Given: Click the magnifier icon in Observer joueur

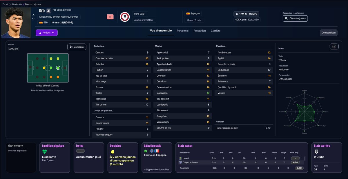Looking at the screenshot, I should tap(287, 18).
